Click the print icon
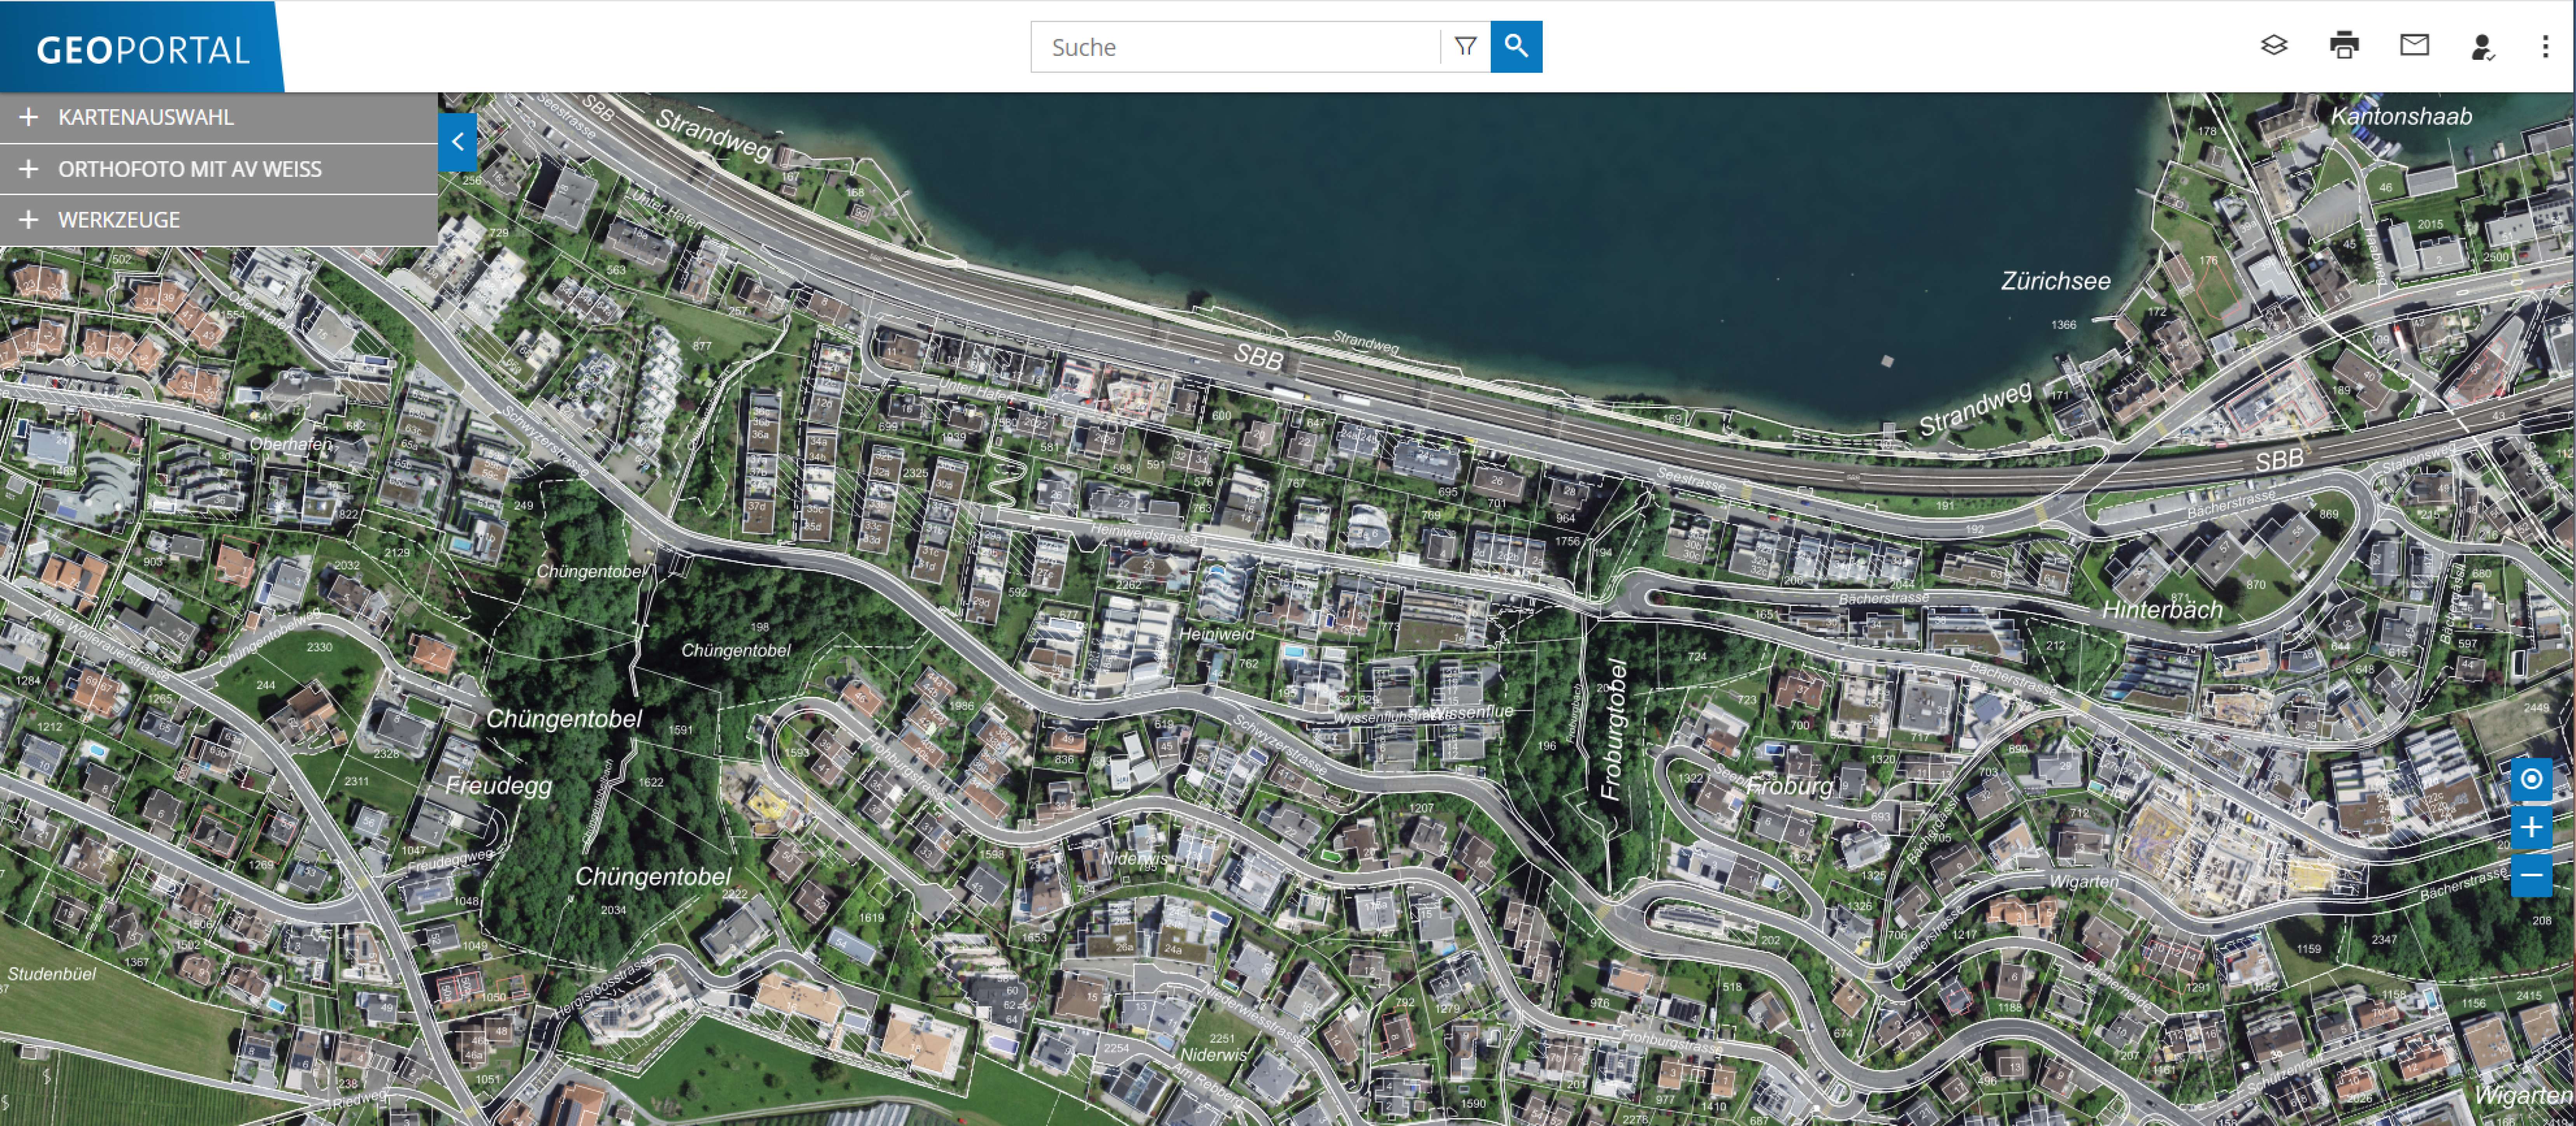The width and height of the screenshot is (2576, 1126). (x=2344, y=46)
